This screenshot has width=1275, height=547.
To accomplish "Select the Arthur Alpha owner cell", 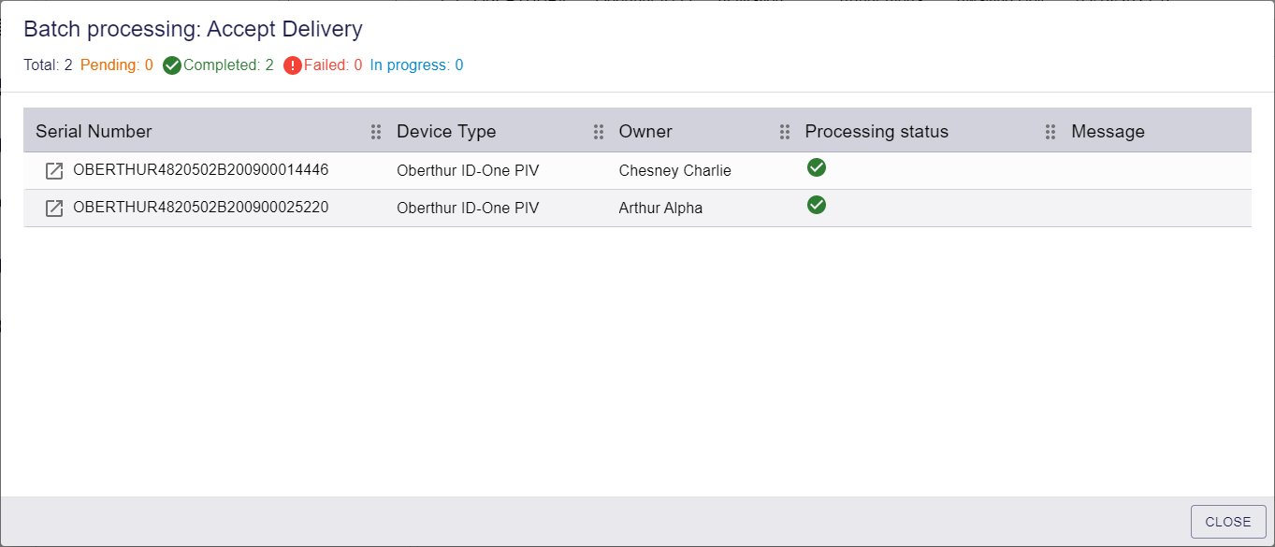I will [x=660, y=208].
